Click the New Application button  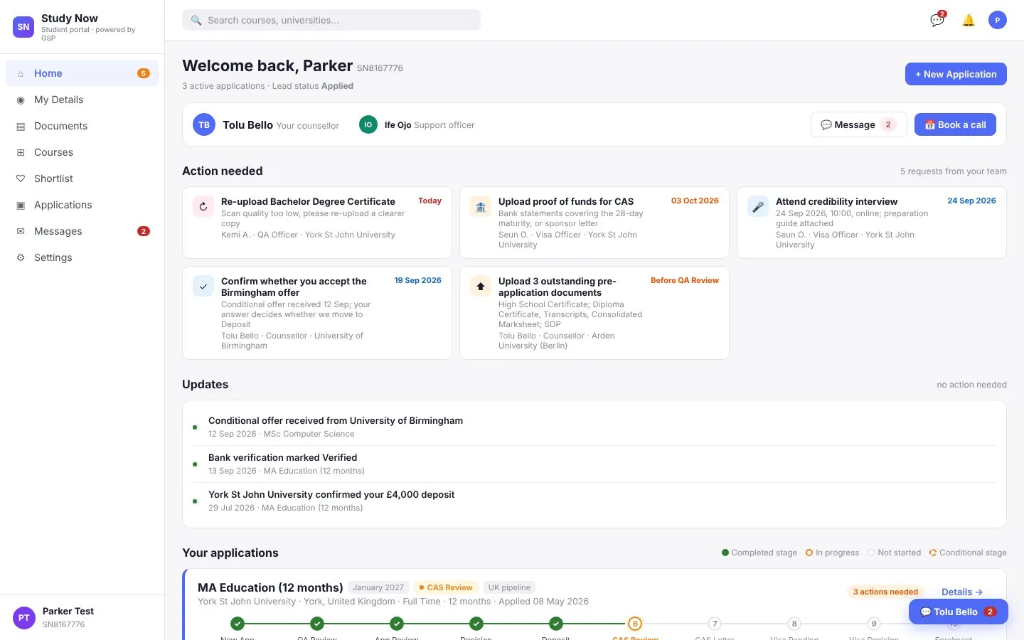(x=956, y=74)
